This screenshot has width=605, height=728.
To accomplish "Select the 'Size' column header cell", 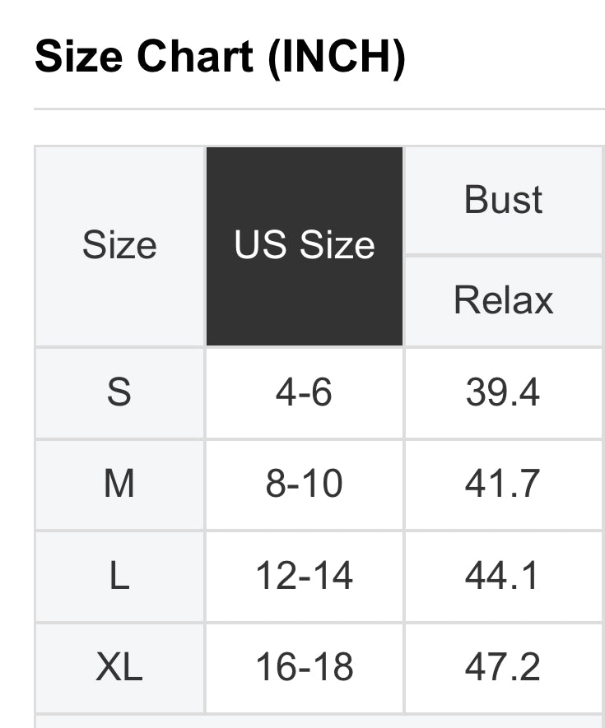I will point(119,246).
